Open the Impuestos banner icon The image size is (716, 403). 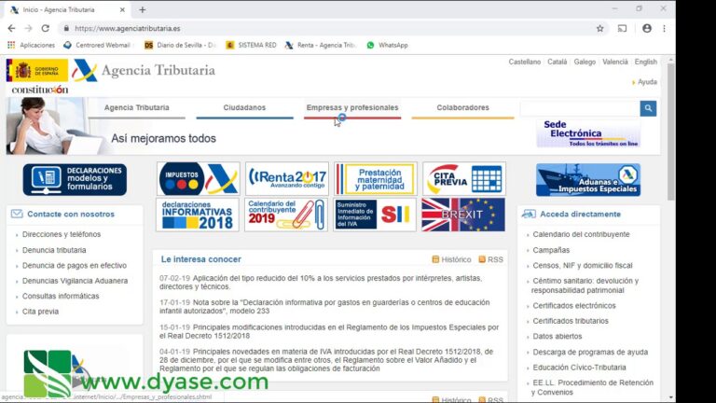coord(198,179)
